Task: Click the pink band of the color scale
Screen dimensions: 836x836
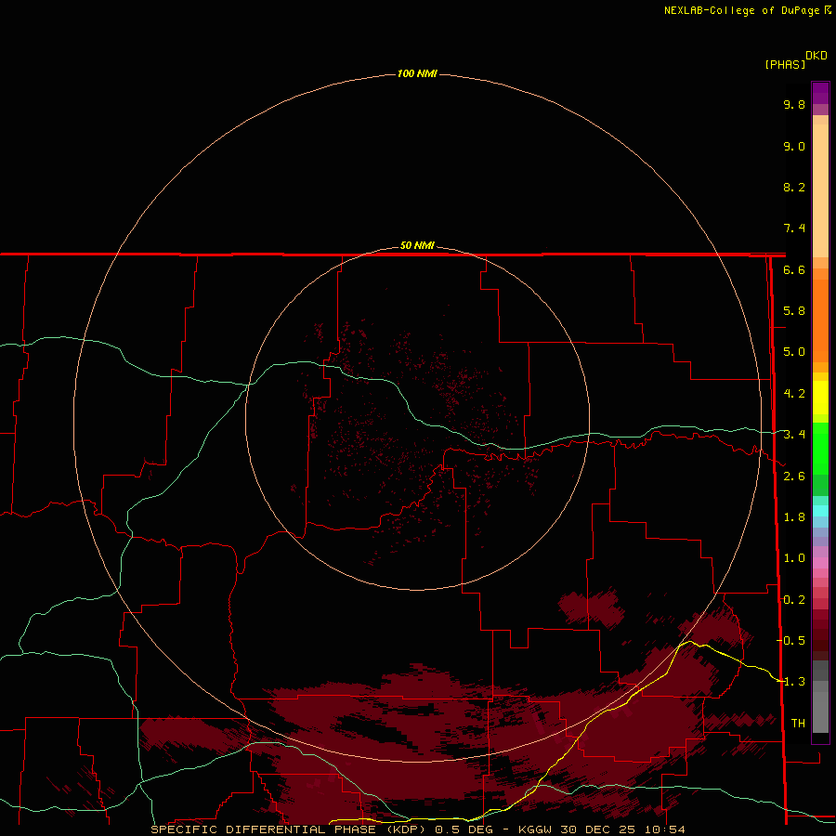Action: point(820,563)
